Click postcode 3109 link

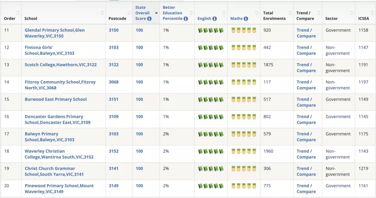(113, 117)
